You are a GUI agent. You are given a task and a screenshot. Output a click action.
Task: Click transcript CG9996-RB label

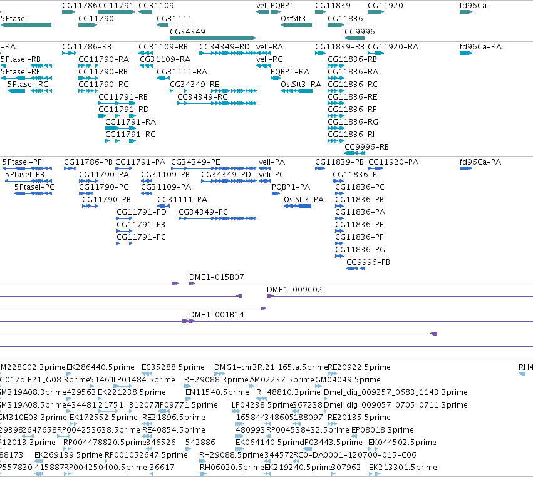(x=367, y=147)
